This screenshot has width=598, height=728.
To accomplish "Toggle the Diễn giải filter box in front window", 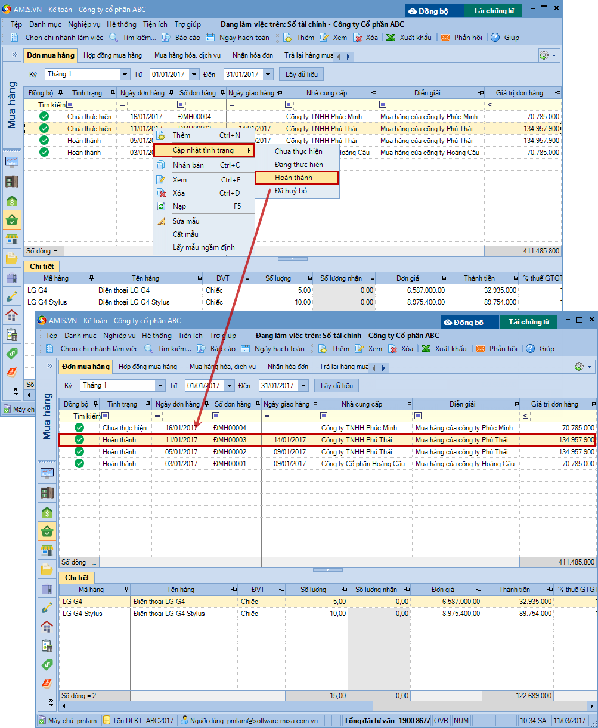I will (418, 416).
